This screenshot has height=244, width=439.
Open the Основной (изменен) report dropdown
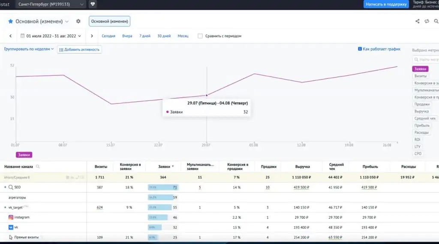point(42,21)
